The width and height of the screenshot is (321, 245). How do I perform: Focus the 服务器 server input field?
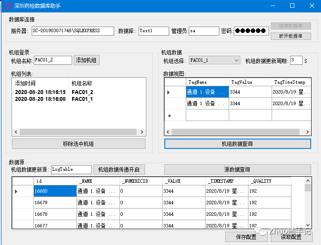coord(73,31)
